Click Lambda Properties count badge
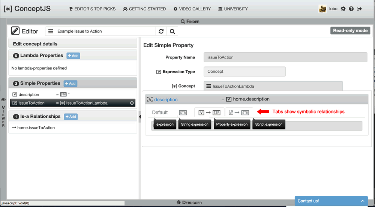Screen dimensions: 375x207 click(x=16, y=56)
